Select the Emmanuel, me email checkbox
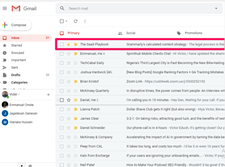 coord(62,54)
